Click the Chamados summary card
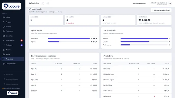The height and width of the screenshot is (98, 175). (x=46, y=20)
